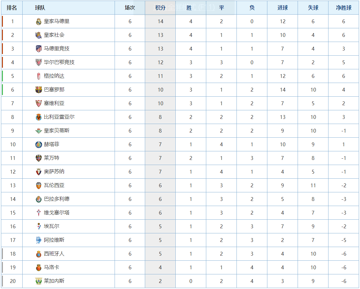Viewport: 360px width, 289px height.
Task: Click the 进球 goals scored header
Action: (x=282, y=8)
